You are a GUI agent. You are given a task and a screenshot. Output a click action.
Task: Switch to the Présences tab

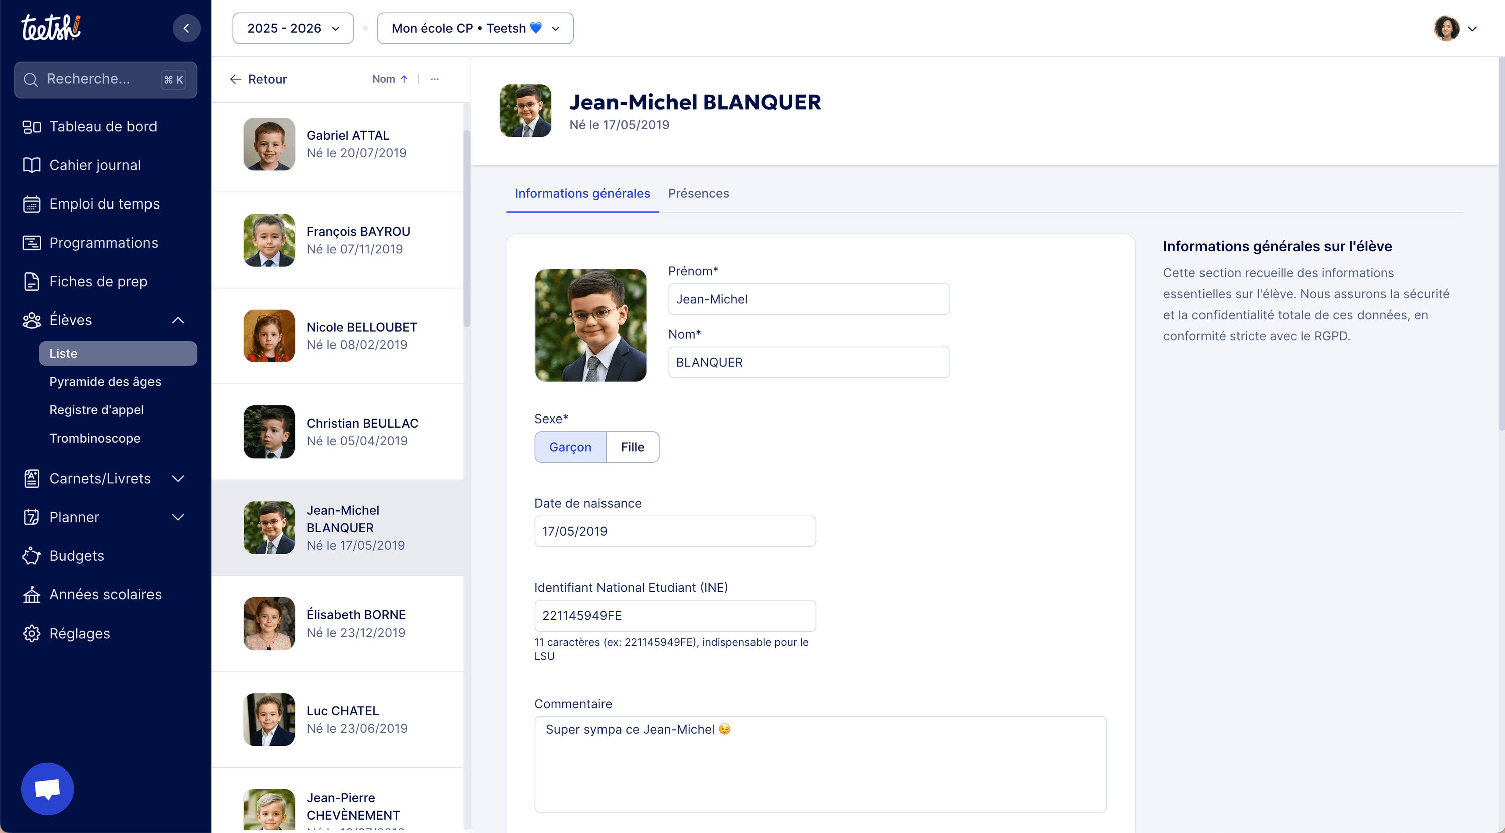[x=698, y=193]
